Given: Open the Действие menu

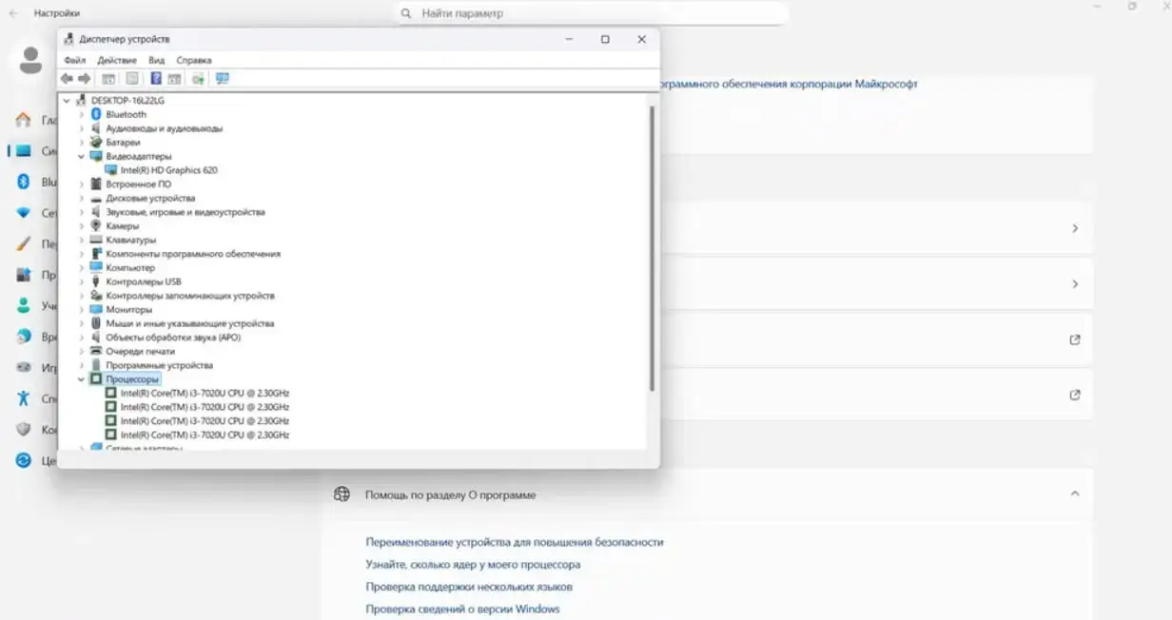Looking at the screenshot, I should click(x=117, y=60).
